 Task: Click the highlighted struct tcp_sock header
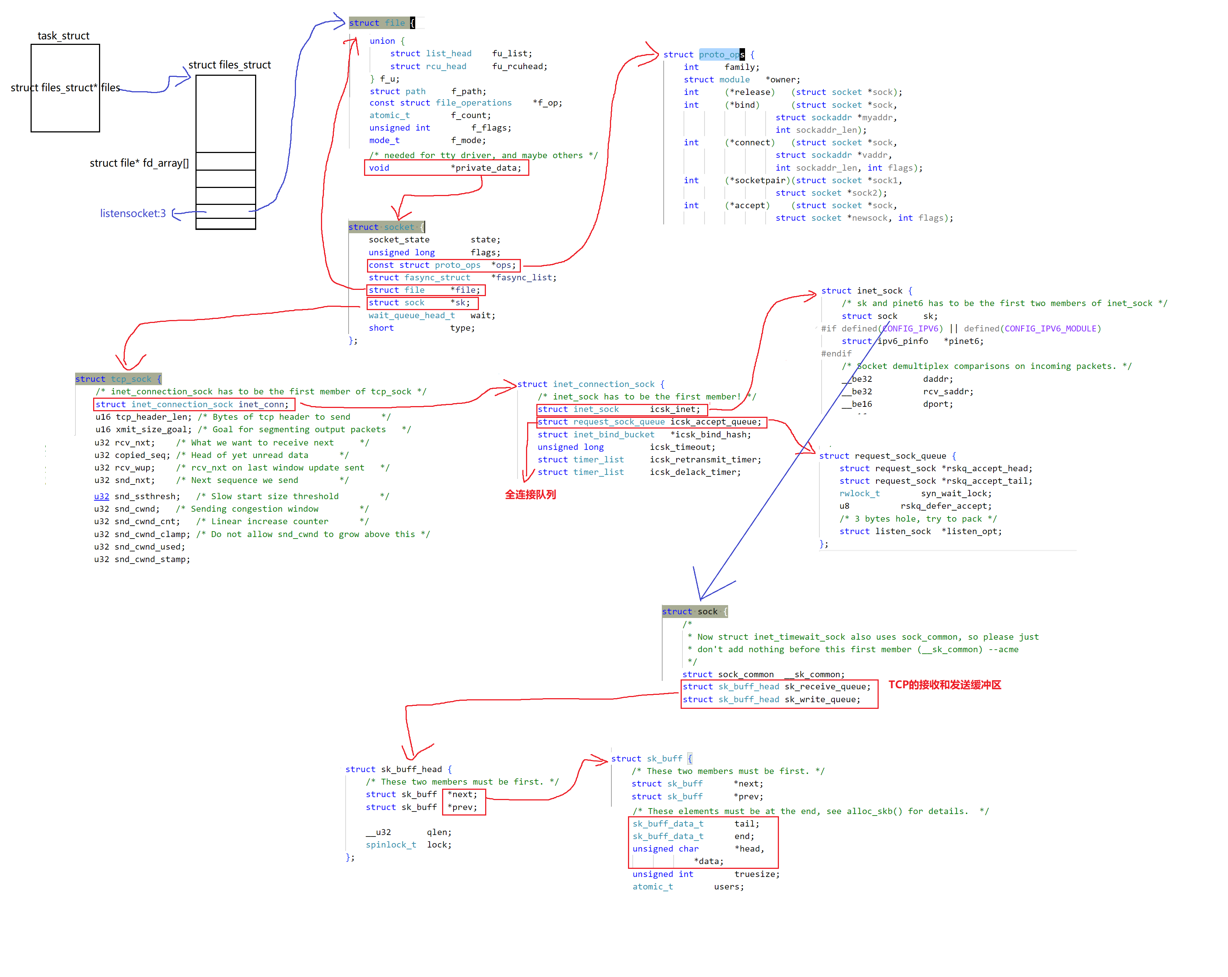119,379
